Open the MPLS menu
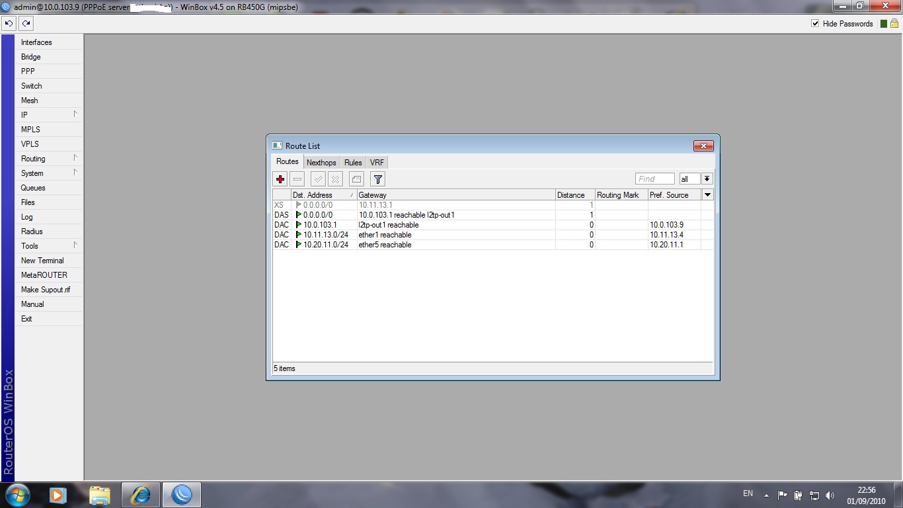The image size is (903, 508). pyautogui.click(x=49, y=130)
